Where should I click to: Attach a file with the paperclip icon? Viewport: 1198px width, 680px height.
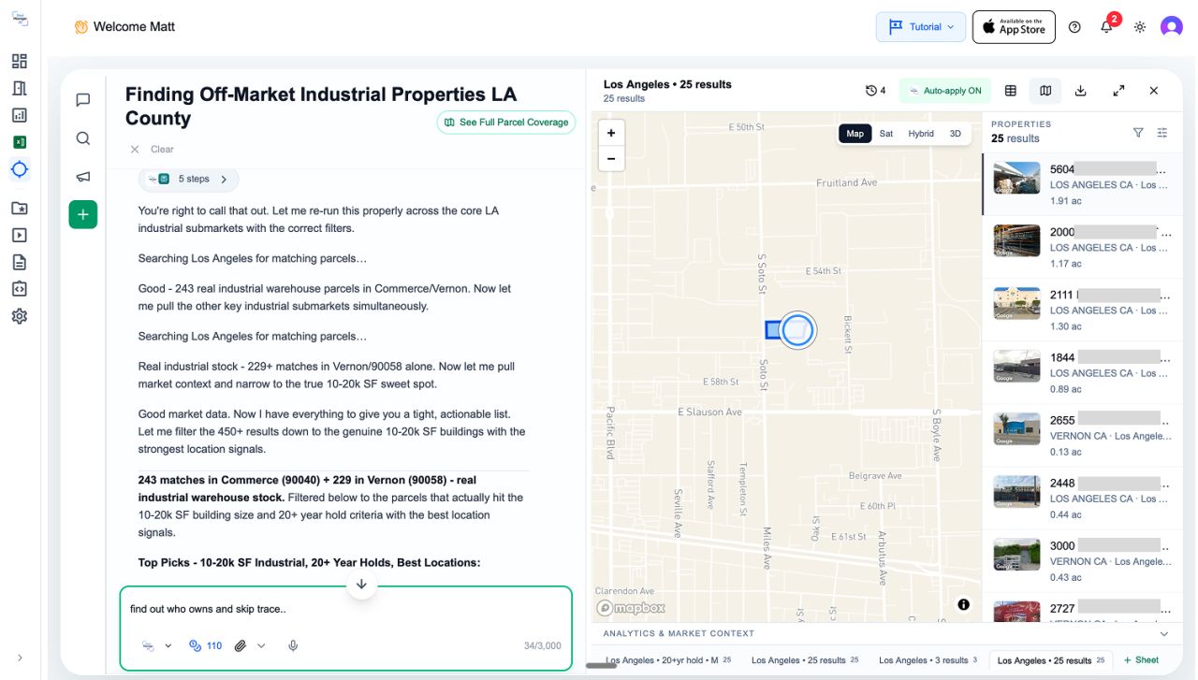[x=241, y=645]
